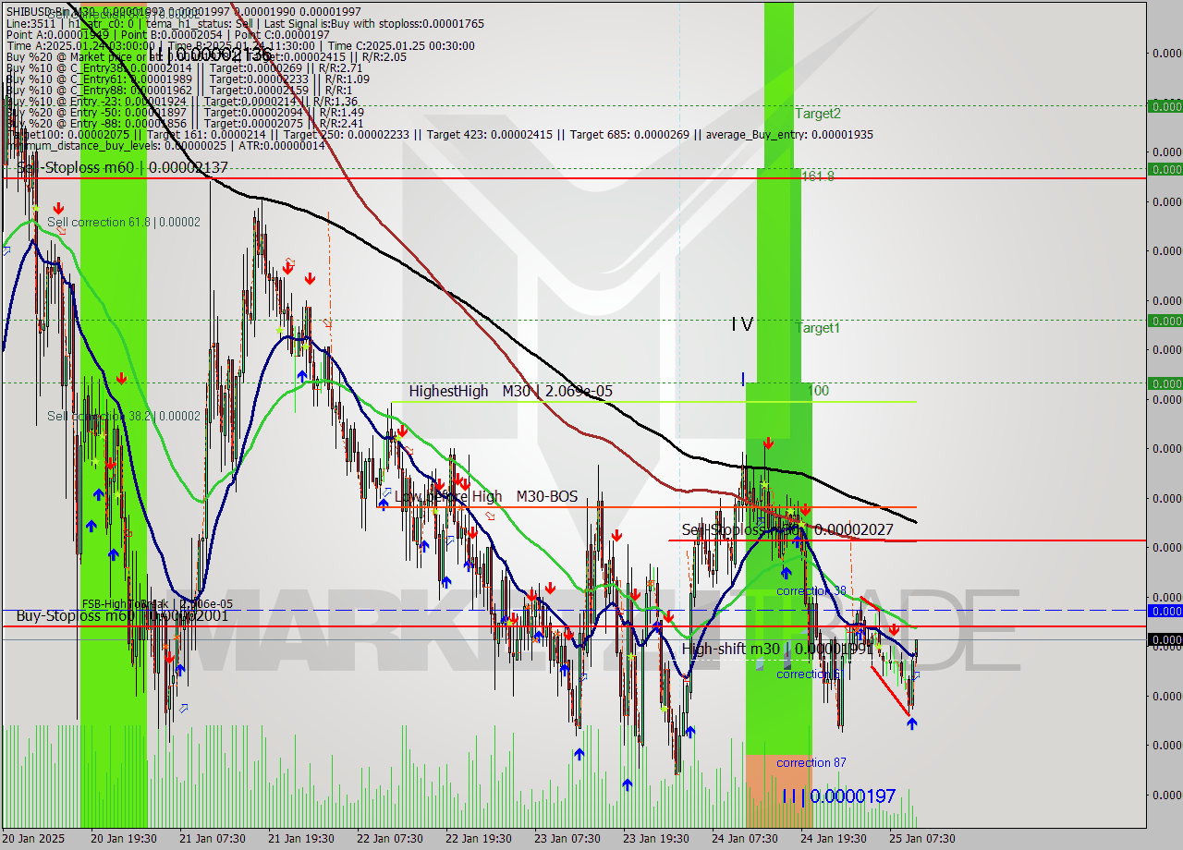Click the '24 Jan 07:30' time axis label
This screenshot has width=1183, height=850.
click(745, 838)
